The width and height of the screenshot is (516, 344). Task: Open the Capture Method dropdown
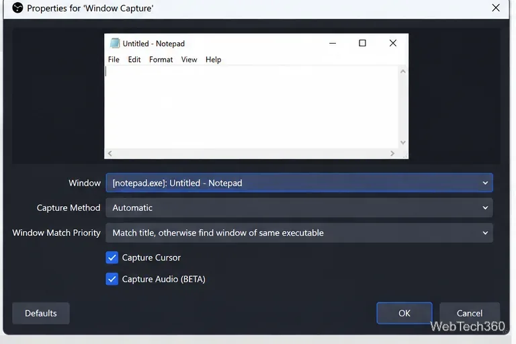(299, 208)
